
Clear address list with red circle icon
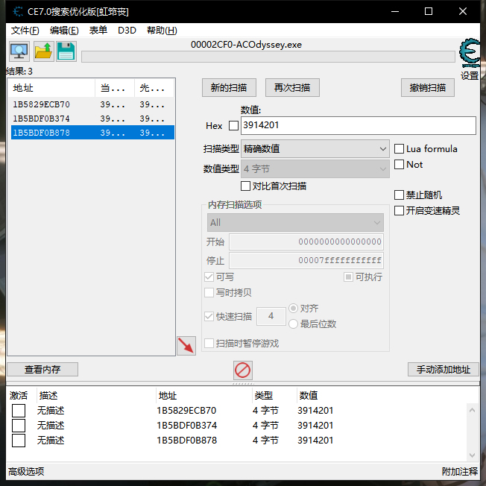[243, 370]
